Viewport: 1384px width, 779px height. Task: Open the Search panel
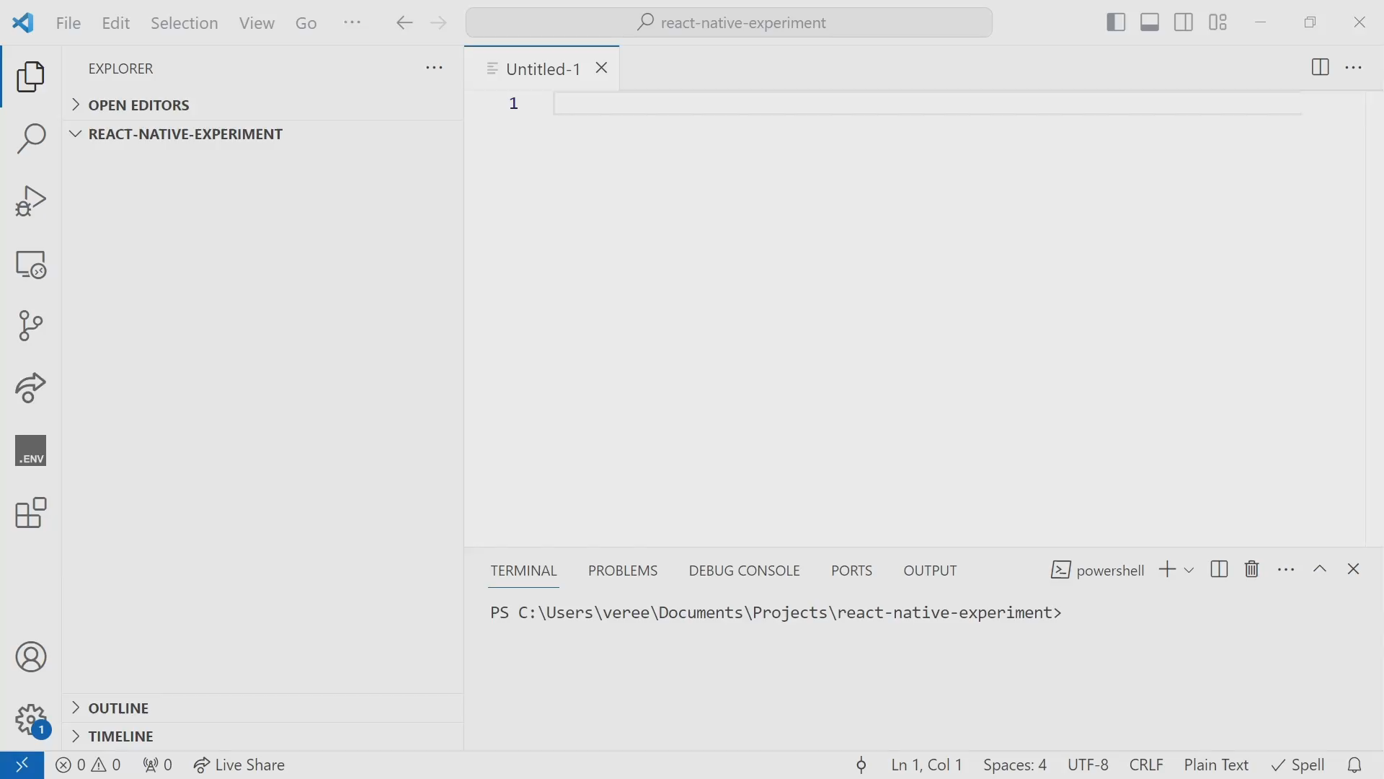point(30,138)
